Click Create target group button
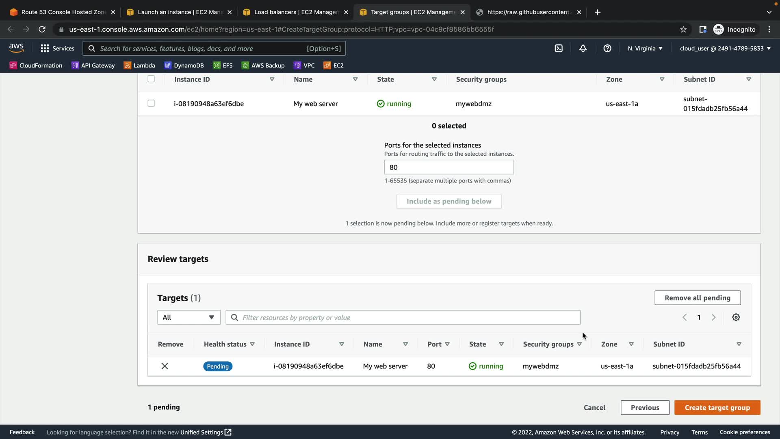Viewport: 780px width, 439px height. (717, 408)
